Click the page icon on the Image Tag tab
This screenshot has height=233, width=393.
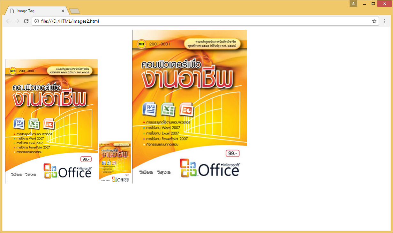click(12, 11)
